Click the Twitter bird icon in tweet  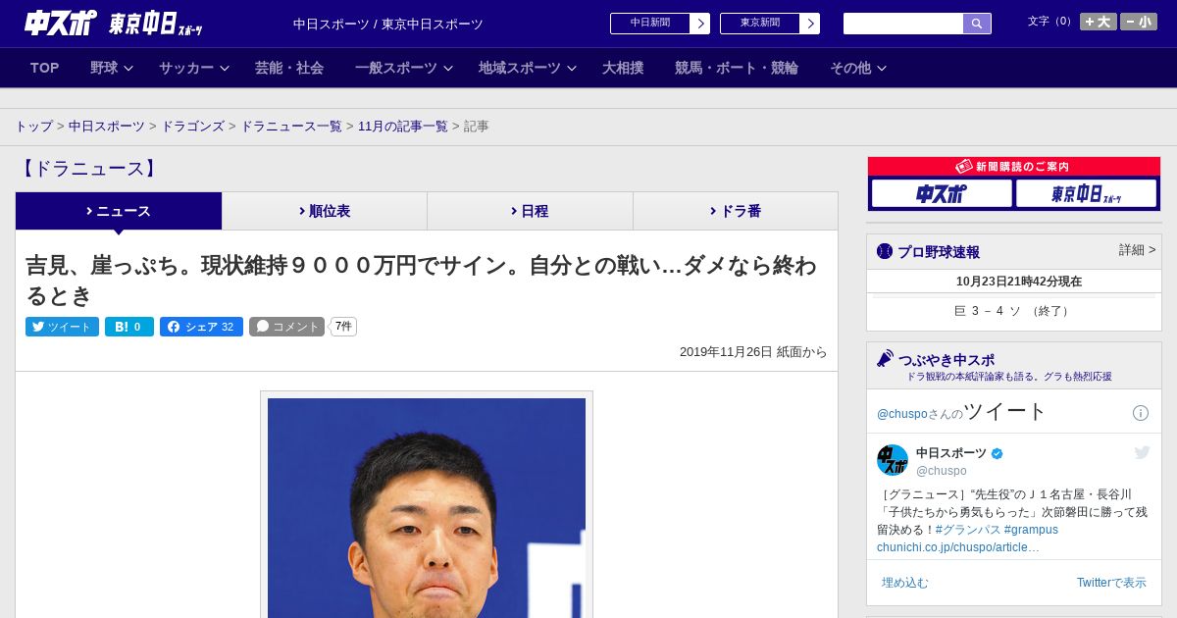1143,452
